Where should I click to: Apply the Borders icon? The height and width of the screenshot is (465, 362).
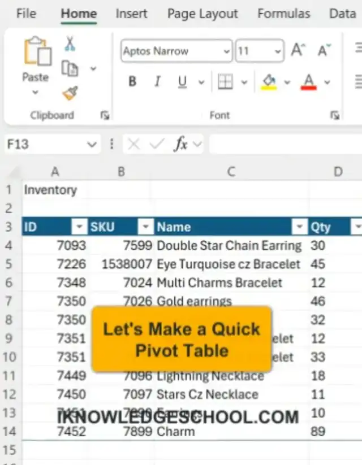[225, 82]
